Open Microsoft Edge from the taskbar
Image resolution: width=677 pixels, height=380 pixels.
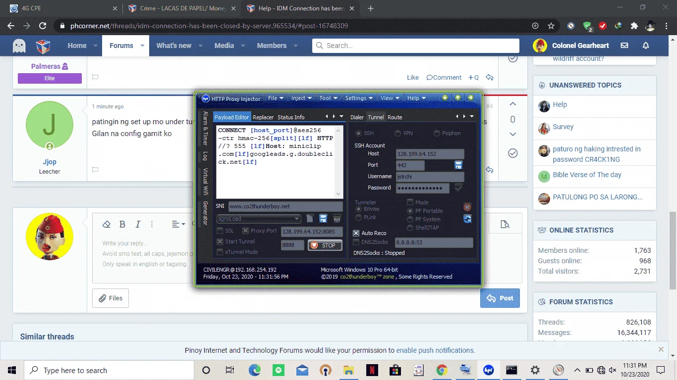tap(254, 370)
